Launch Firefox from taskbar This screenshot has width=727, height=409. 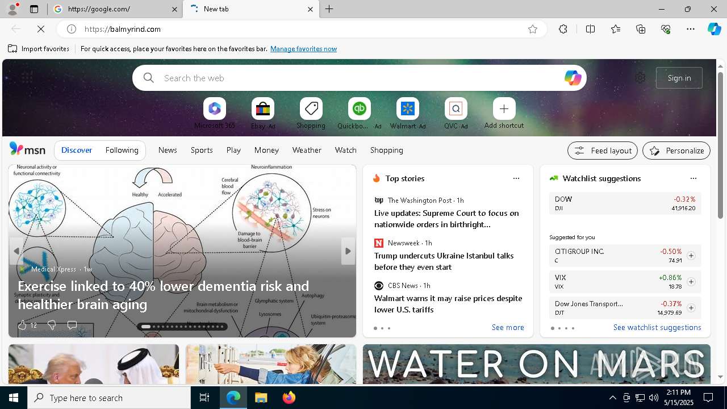click(x=289, y=398)
